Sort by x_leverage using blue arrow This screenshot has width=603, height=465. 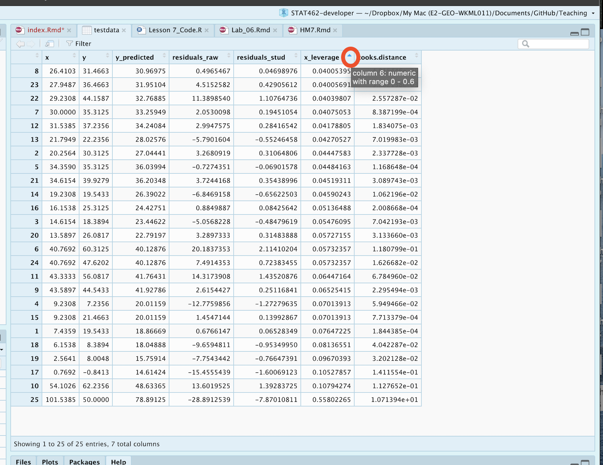tap(349, 56)
